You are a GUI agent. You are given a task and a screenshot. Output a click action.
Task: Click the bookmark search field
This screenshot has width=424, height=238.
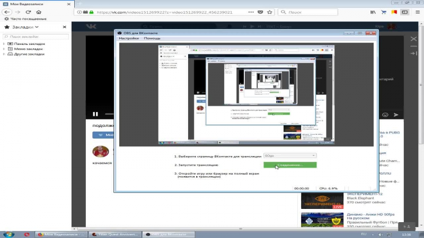coord(36,36)
